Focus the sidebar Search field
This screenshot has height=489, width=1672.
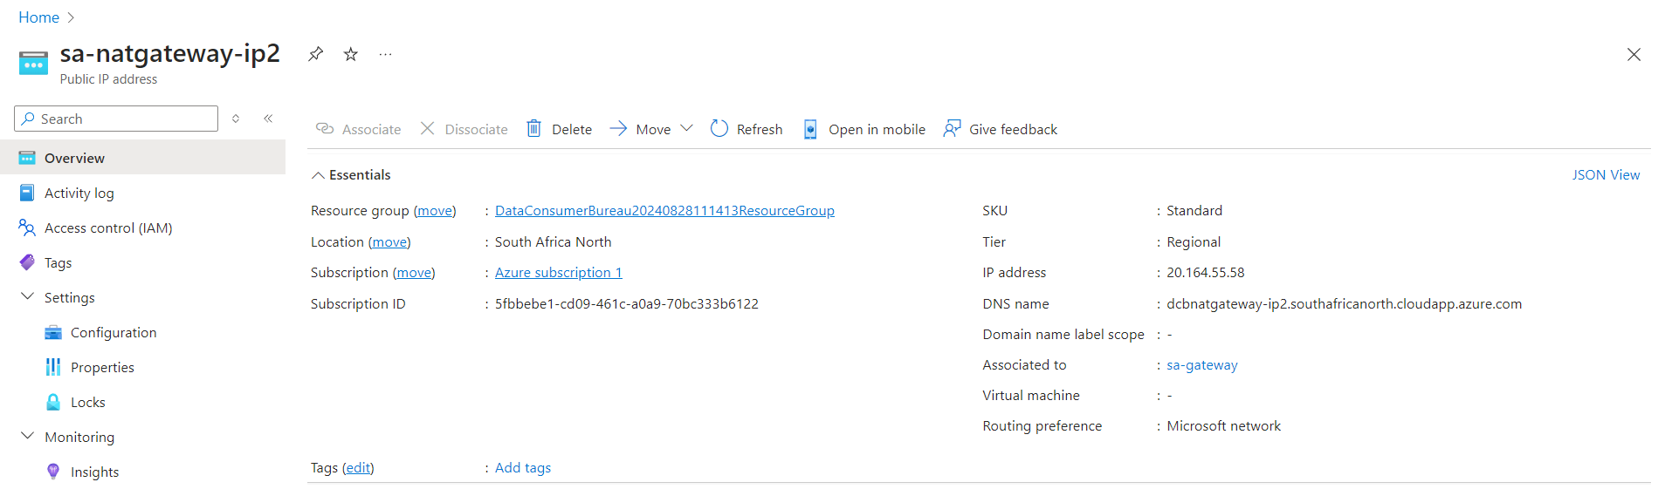click(116, 119)
